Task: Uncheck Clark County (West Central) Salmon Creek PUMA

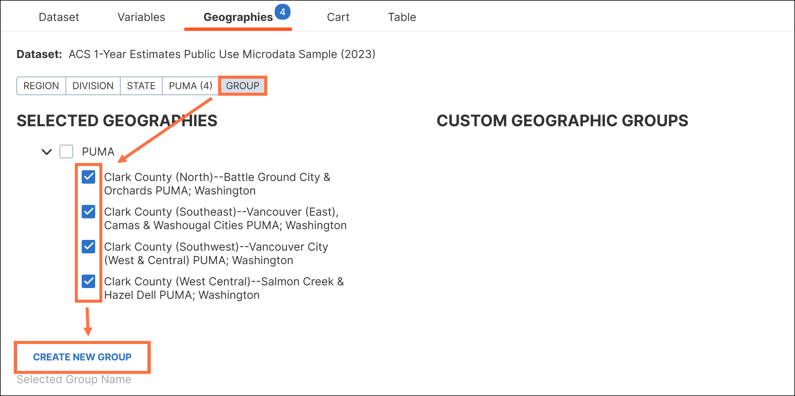Action: click(89, 281)
